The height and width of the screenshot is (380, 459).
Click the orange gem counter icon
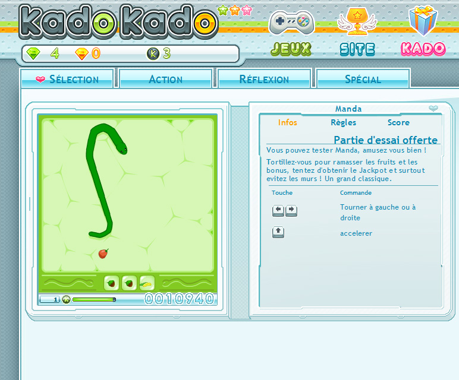click(81, 54)
